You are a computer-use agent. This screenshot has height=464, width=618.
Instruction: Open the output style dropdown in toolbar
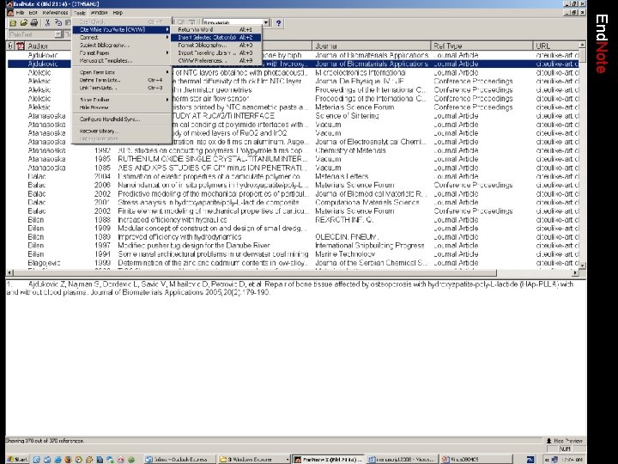[x=266, y=23]
